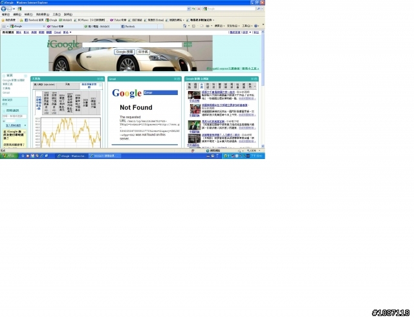
Task: Open the 說明(H) Help menu
Action: (68, 14)
